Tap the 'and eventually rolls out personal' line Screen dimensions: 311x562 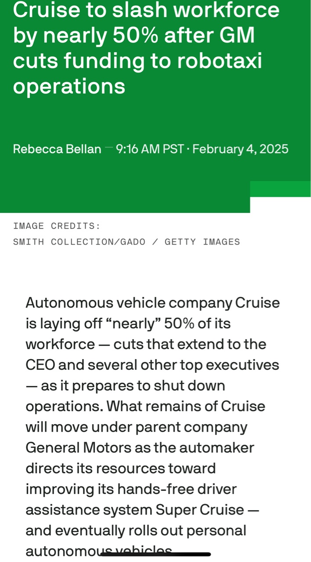136,531
